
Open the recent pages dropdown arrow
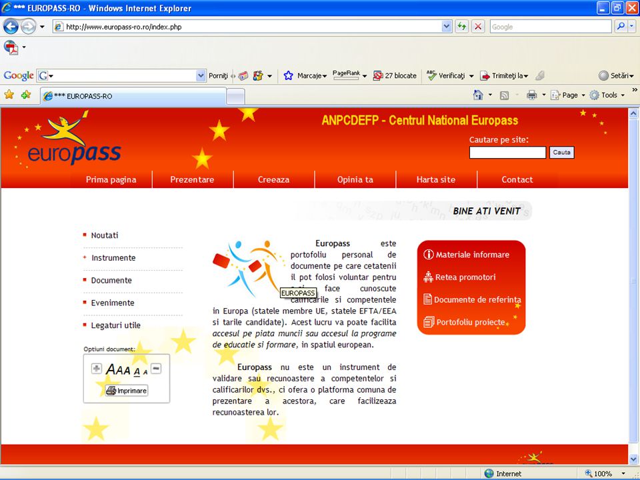(42, 27)
